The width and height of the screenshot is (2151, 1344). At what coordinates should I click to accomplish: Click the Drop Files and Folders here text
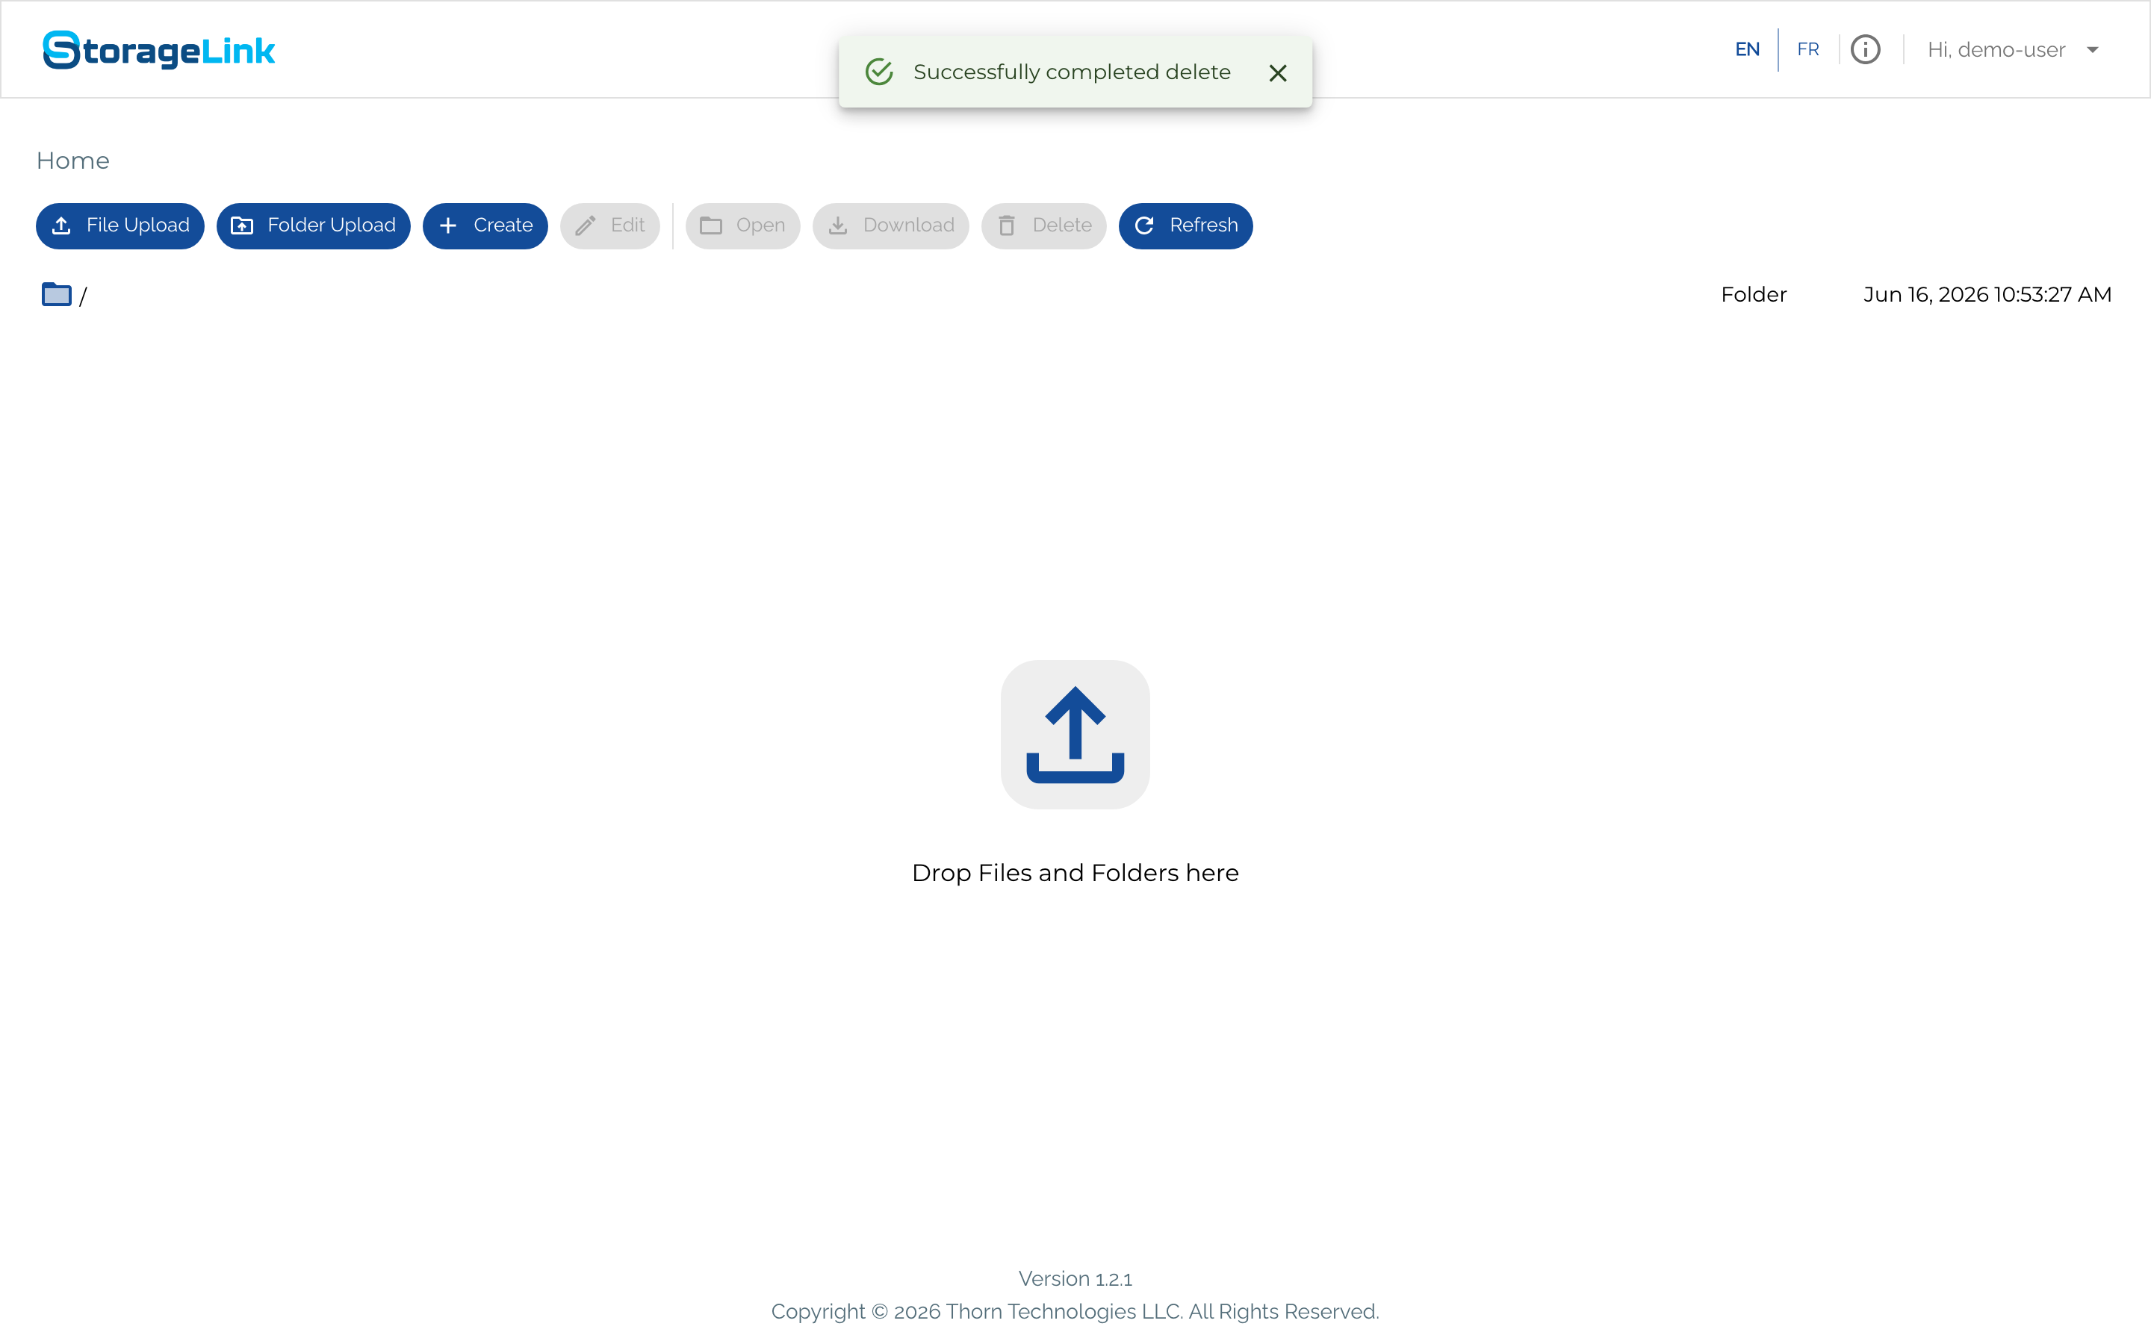point(1075,873)
